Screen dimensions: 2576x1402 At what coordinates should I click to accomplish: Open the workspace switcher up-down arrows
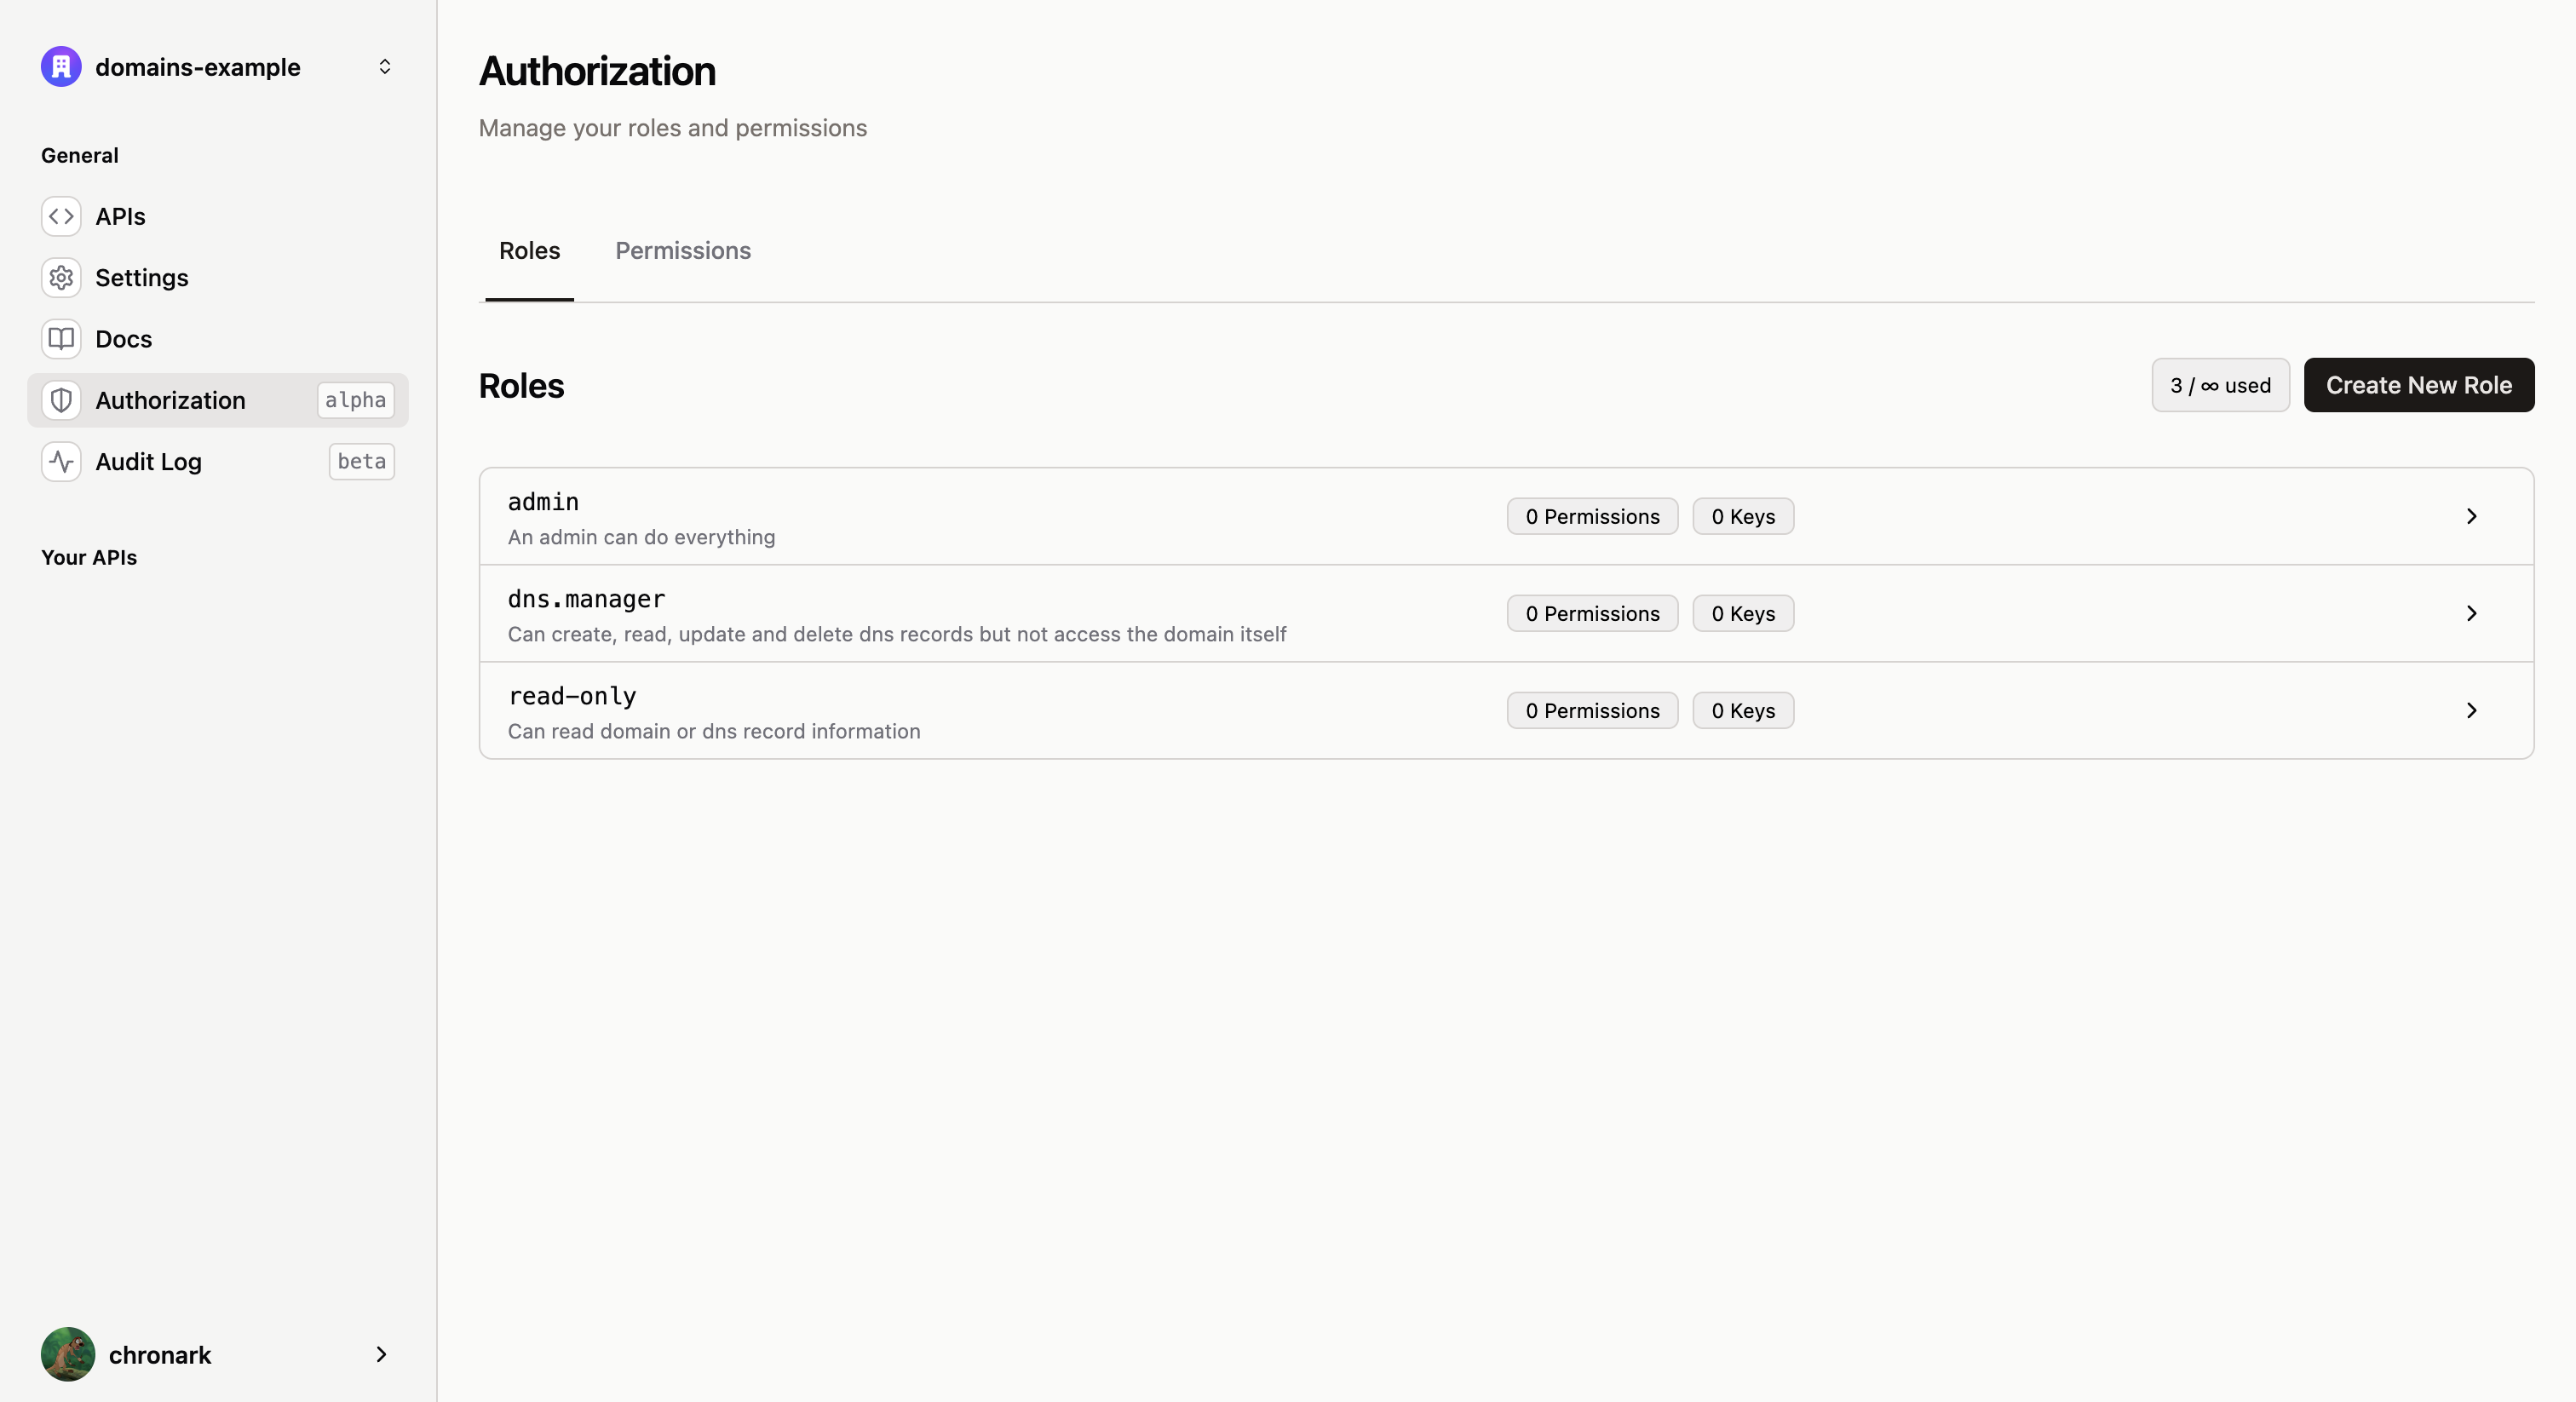(384, 67)
